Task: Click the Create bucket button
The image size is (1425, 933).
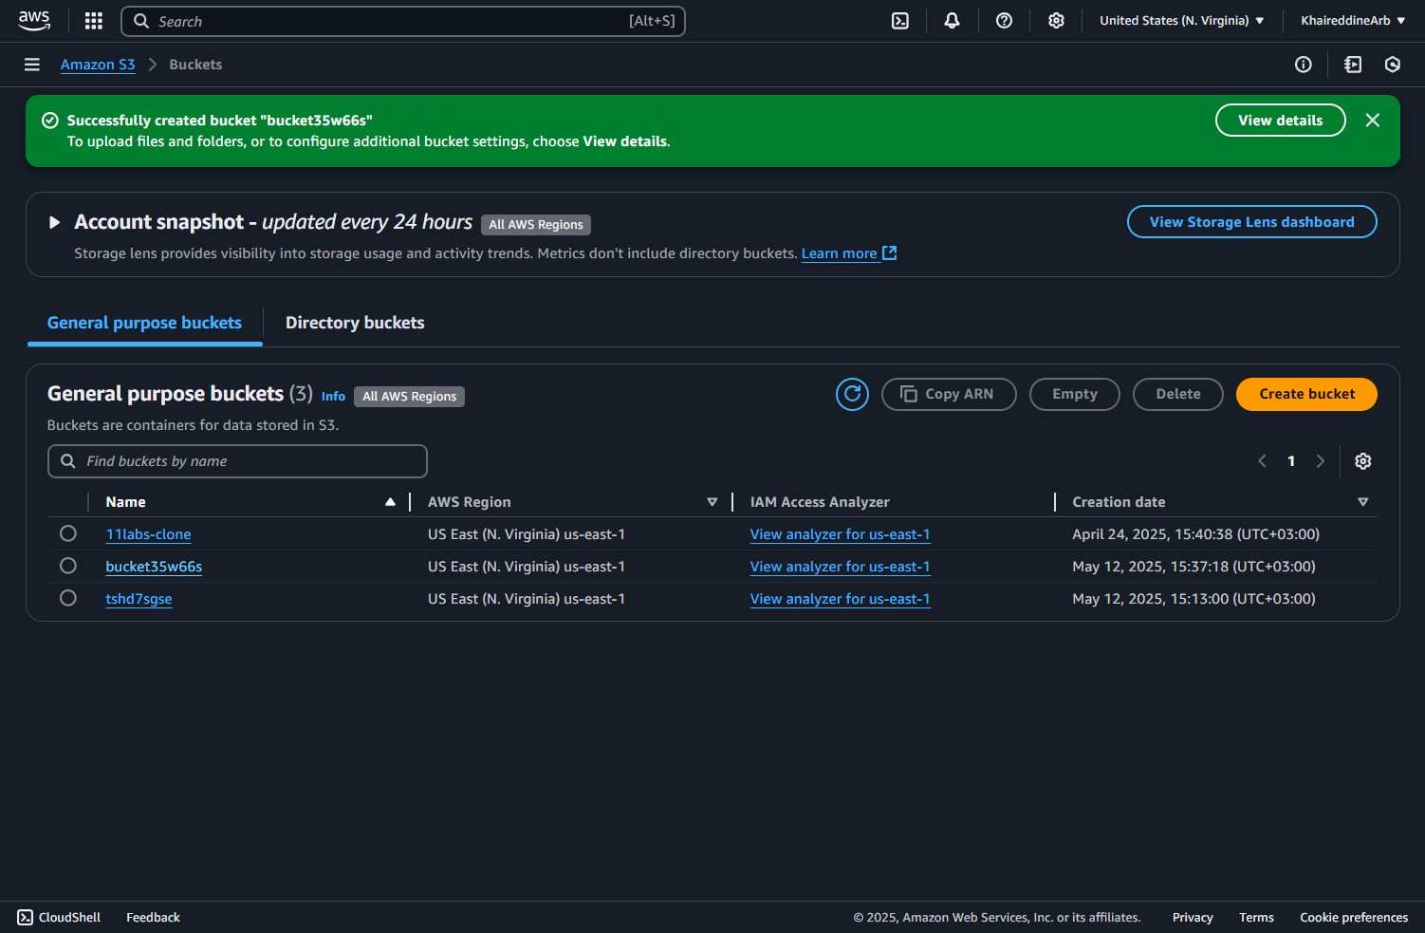Action: [1305, 394]
